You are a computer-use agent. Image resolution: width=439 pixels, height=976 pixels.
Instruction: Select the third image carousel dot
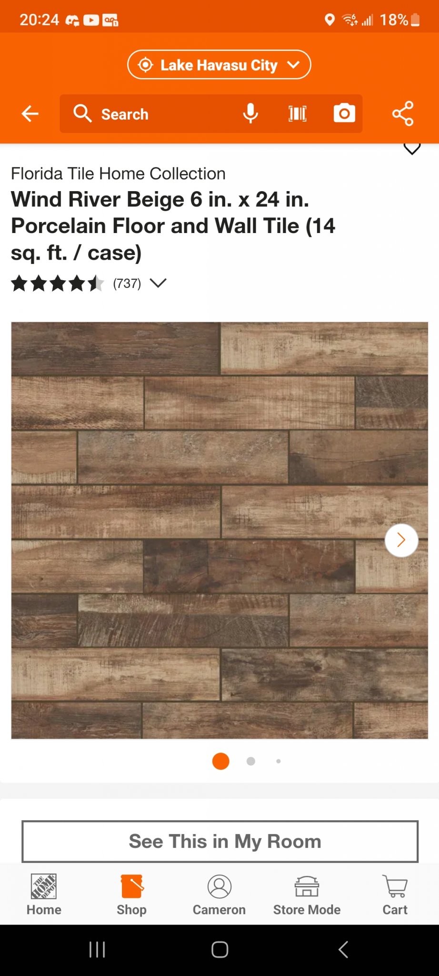coord(279,761)
